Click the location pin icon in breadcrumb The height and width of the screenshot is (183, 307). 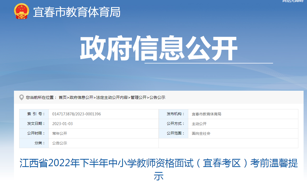(x=22, y=97)
